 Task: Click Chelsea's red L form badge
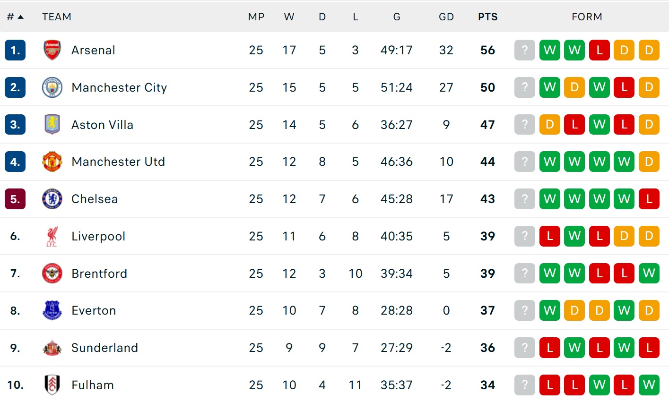[x=649, y=199]
